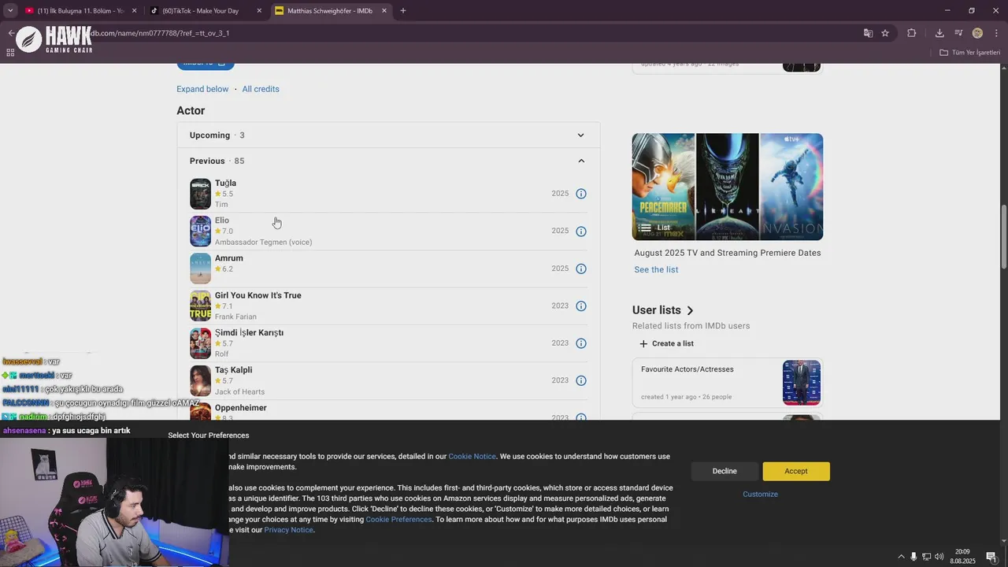
Task: Open Girl You Know It's True title
Action: 258,295
